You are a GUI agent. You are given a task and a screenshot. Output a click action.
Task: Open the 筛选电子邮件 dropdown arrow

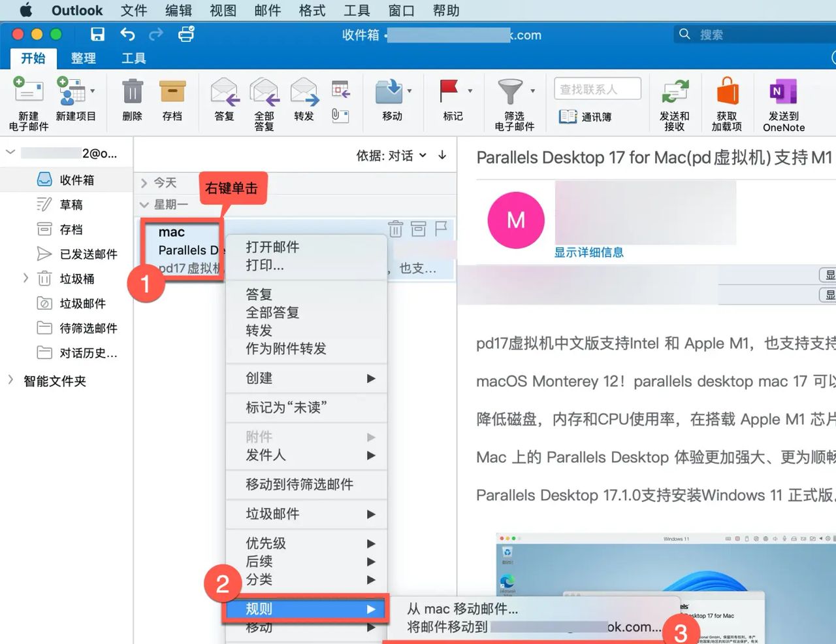pos(533,91)
